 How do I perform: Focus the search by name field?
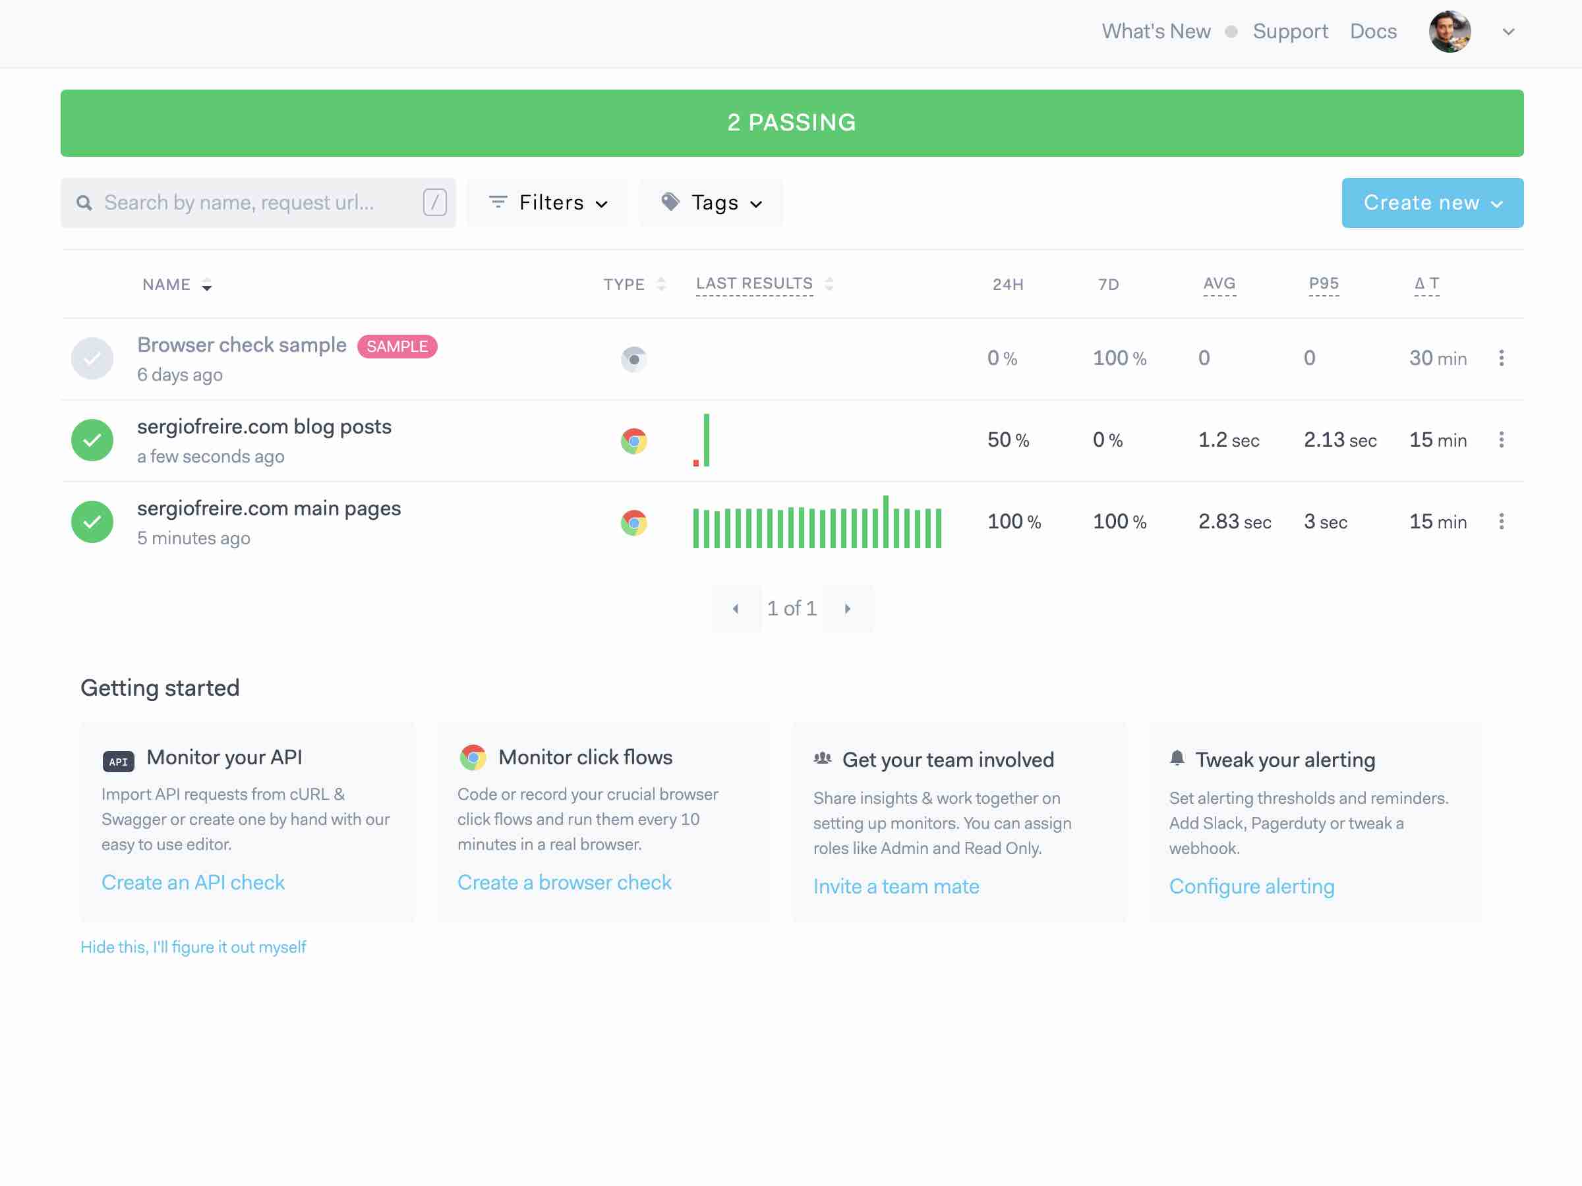click(258, 203)
